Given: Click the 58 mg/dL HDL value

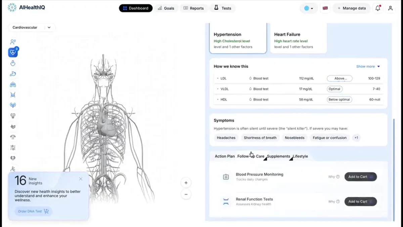Looking at the screenshot, I should pos(306,99).
